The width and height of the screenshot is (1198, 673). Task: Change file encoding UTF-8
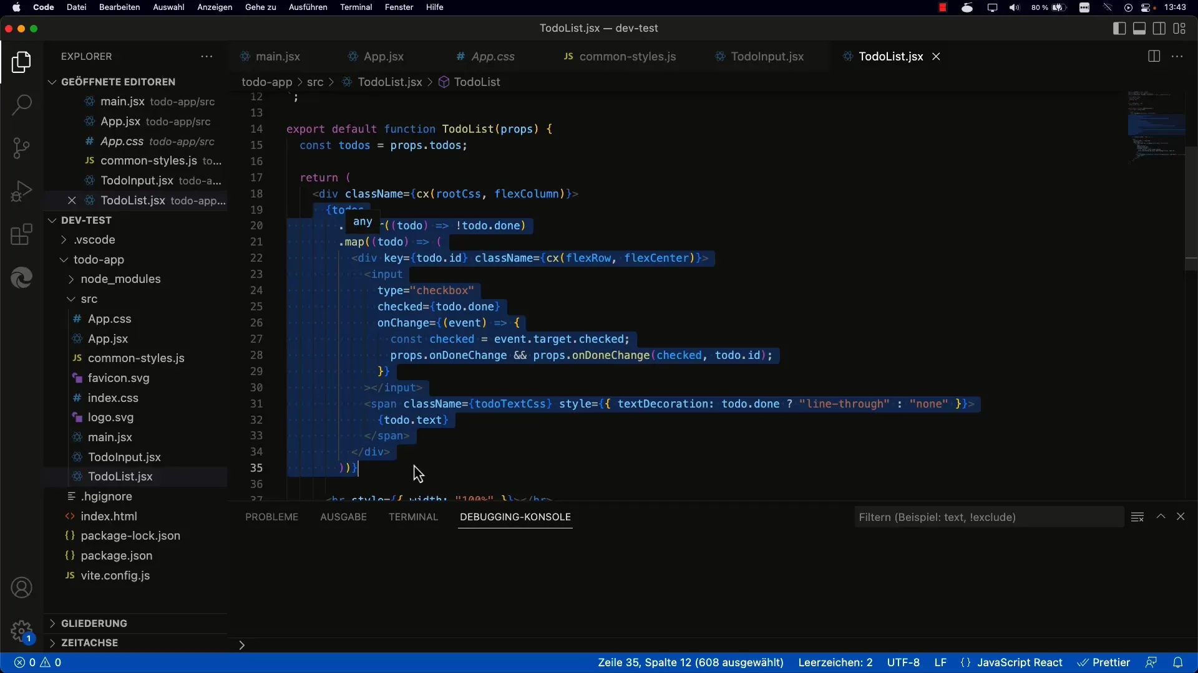903,662
